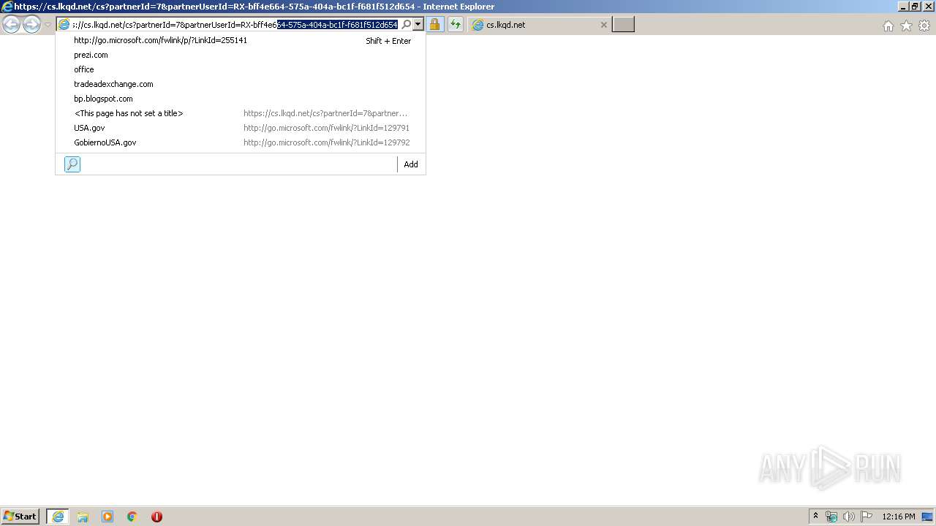936x526 pixels.
Task: Open Windows Explorer folder taskbar icon
Action: tap(83, 517)
